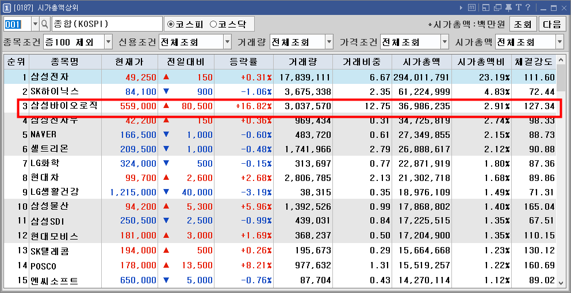Select the 코스닥 radio button

(213, 24)
